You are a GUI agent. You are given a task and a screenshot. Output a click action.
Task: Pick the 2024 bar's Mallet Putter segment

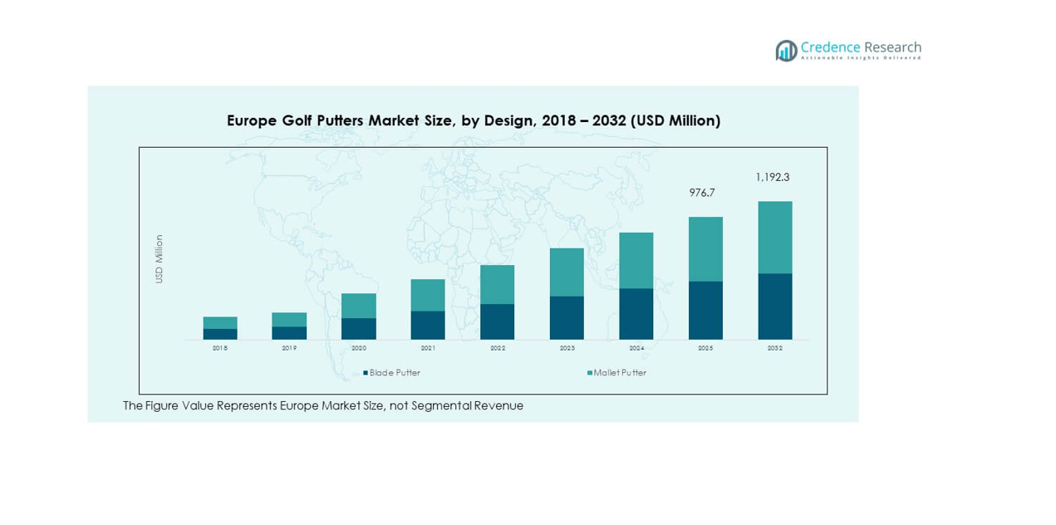pos(636,260)
